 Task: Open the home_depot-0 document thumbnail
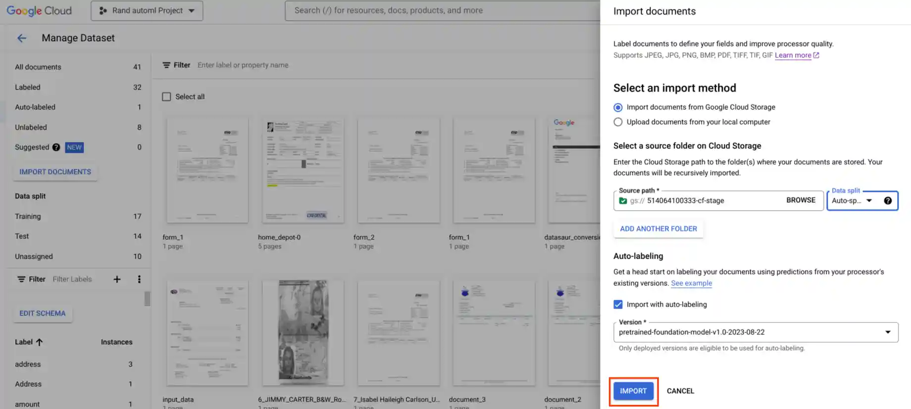click(x=303, y=171)
